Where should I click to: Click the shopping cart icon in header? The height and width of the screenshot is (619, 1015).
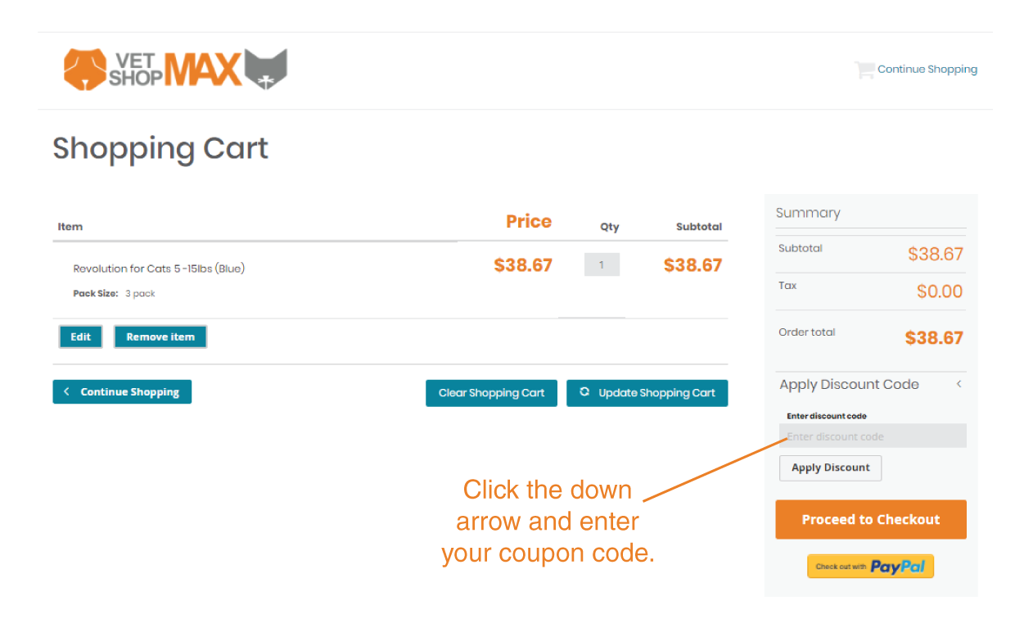(864, 70)
